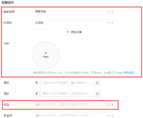Click the 元 suffix in the 现价 row
This screenshot has height=118, width=143.
(x=97, y=93)
